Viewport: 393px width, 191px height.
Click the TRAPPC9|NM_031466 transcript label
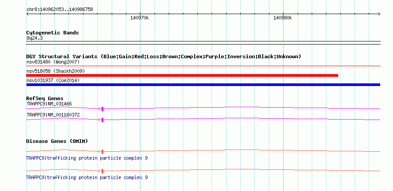(x=49, y=104)
